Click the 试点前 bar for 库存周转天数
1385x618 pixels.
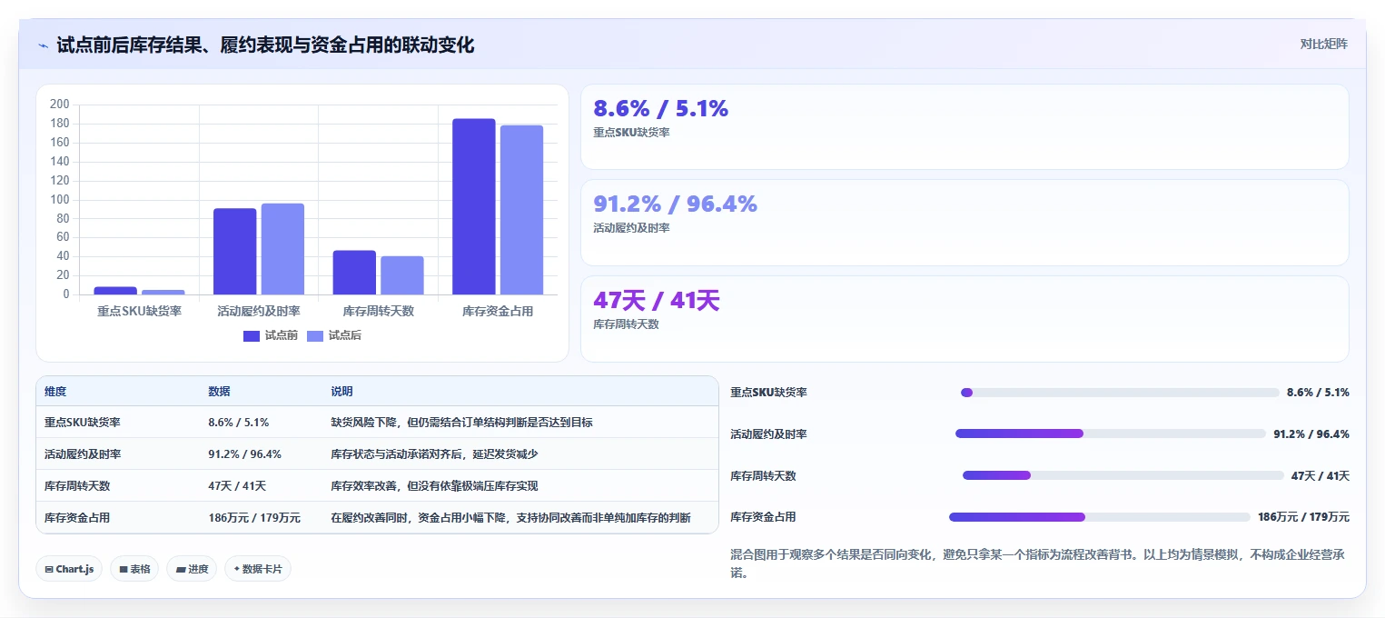point(354,273)
